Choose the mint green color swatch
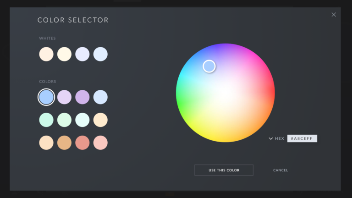The height and width of the screenshot is (198, 352). coord(46,120)
